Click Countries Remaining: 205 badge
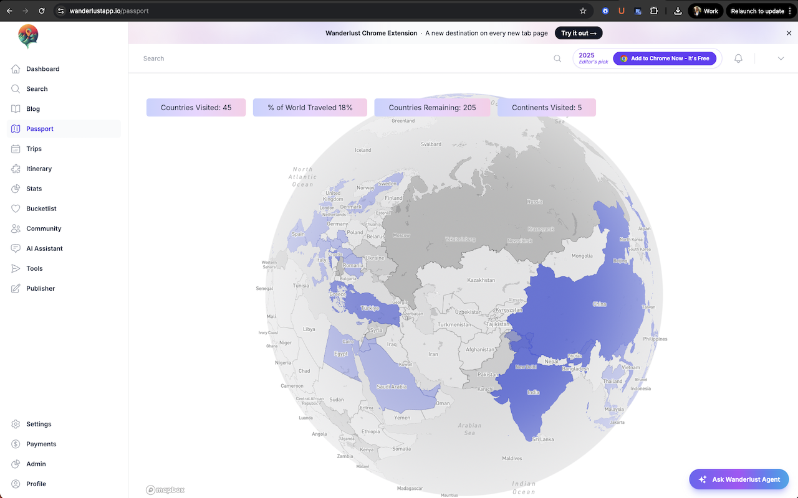The width and height of the screenshot is (798, 498). pyautogui.click(x=432, y=108)
